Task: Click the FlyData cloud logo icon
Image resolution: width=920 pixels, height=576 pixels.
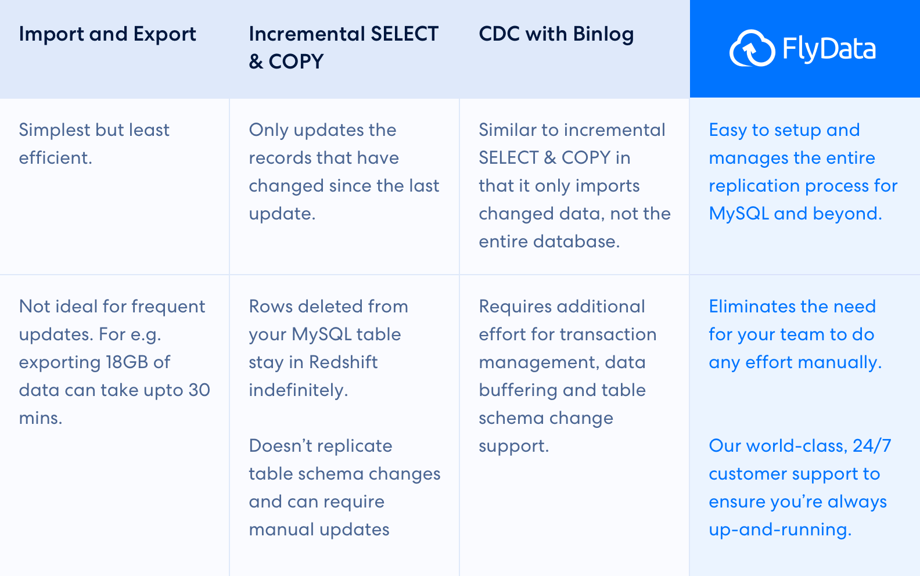Action: click(x=752, y=48)
